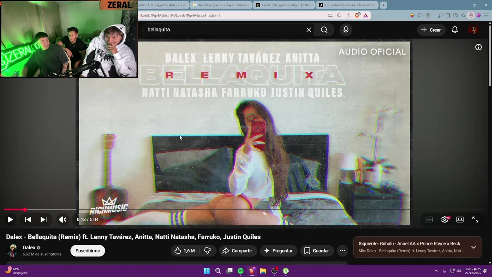Clear the bellaquita search text
Image resolution: width=492 pixels, height=277 pixels.
pos(309,30)
